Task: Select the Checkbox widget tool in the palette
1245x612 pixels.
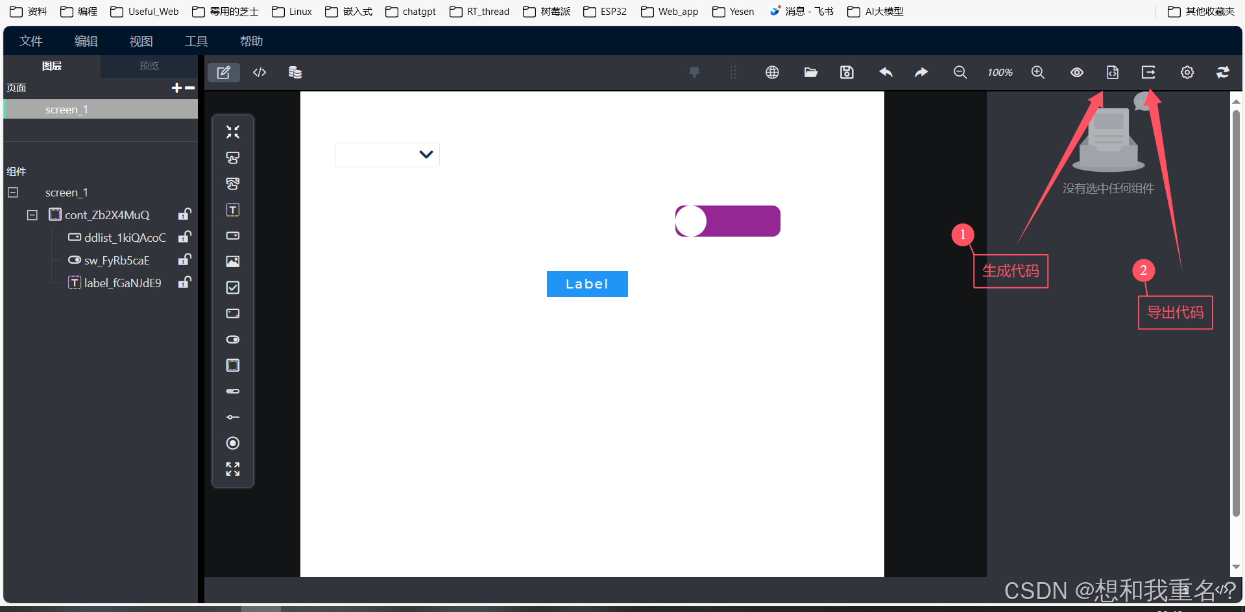Action: click(232, 287)
